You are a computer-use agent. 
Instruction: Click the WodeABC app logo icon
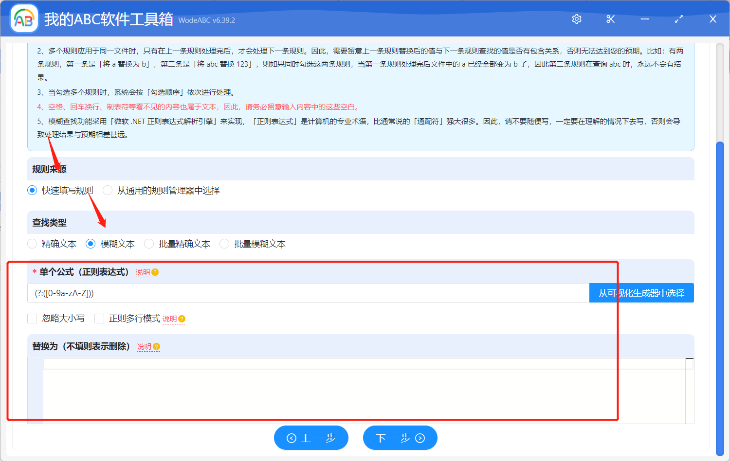click(24, 19)
